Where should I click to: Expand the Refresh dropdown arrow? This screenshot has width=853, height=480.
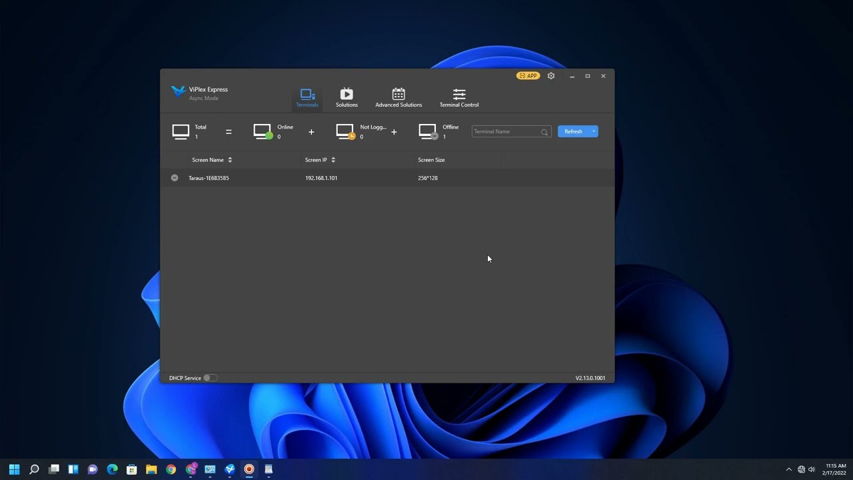(x=594, y=131)
